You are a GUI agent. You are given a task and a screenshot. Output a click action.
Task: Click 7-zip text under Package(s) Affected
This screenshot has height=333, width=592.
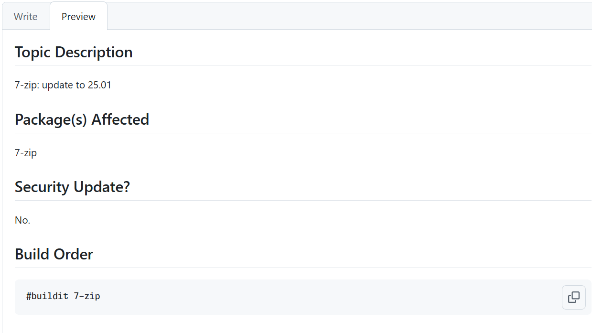(x=26, y=153)
